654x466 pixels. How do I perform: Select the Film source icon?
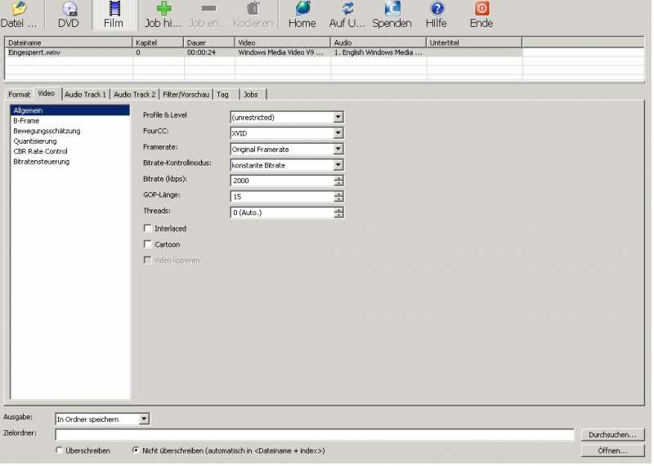[x=114, y=9]
